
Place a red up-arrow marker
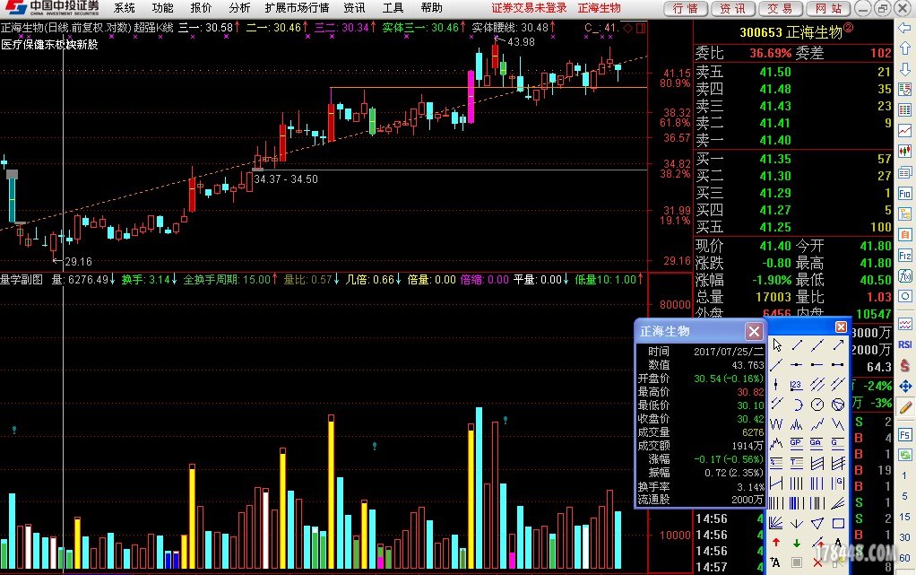[776, 542]
